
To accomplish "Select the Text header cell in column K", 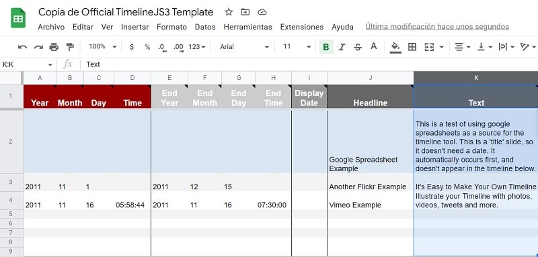I will [476, 97].
